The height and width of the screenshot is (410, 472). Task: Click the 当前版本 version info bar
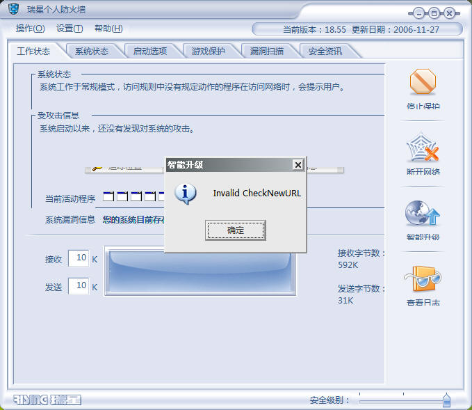click(357, 29)
